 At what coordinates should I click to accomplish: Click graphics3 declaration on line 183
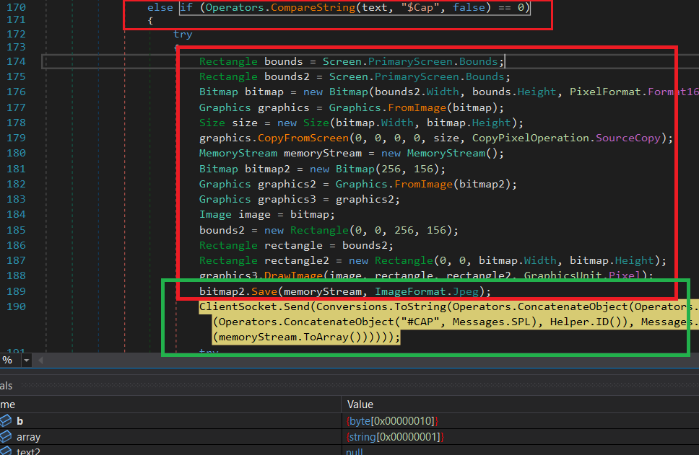tap(287, 200)
